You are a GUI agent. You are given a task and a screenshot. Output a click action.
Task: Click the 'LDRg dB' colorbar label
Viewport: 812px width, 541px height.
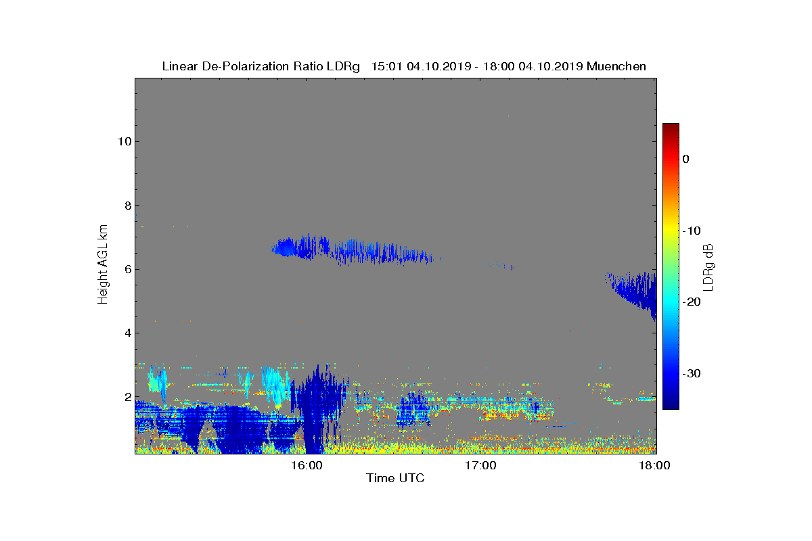pyautogui.click(x=709, y=266)
